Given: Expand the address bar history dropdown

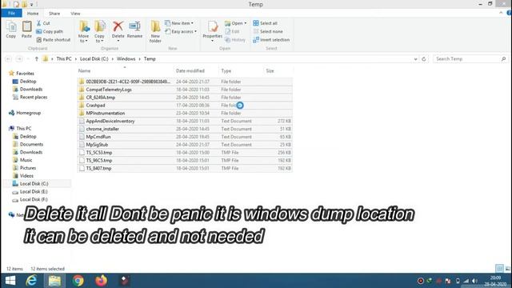Looking at the screenshot, I should pos(415,59).
